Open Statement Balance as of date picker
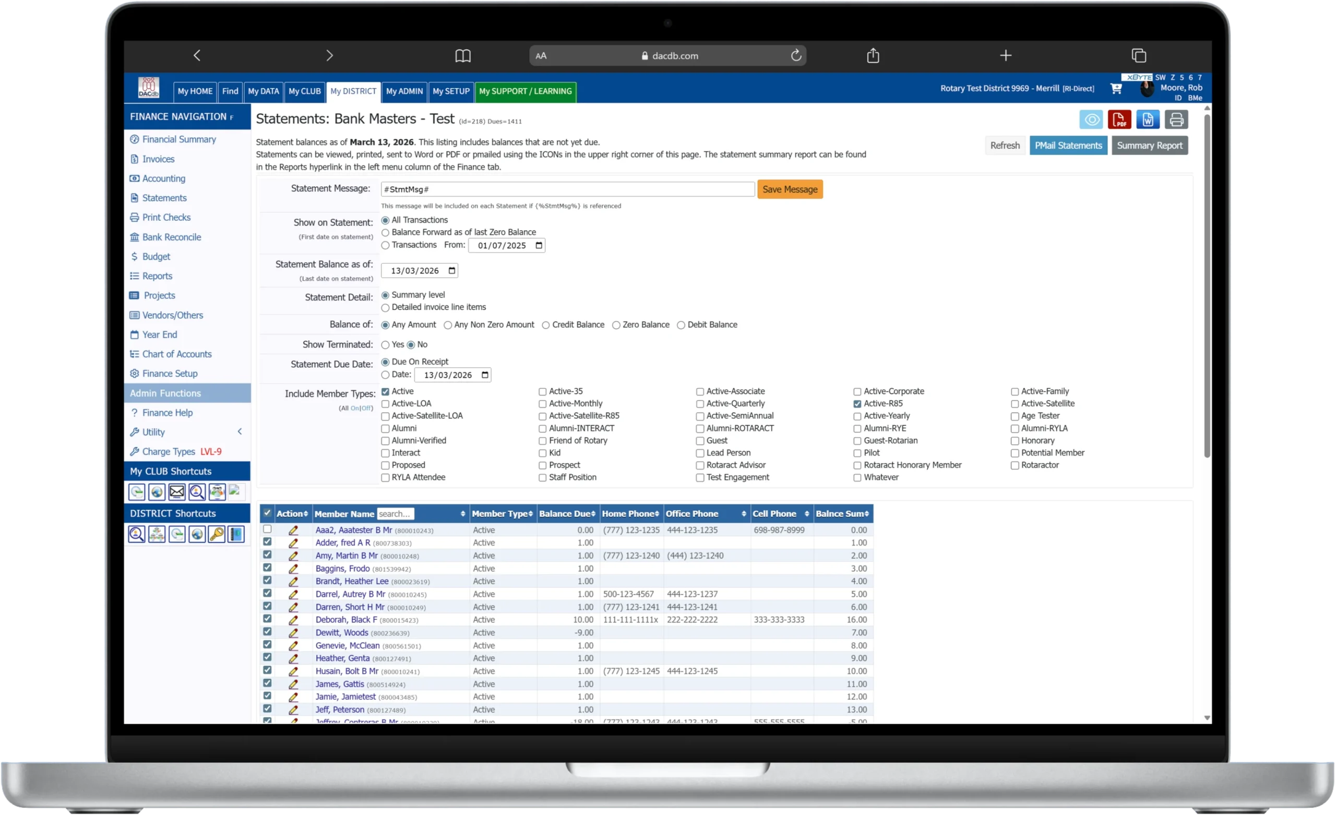1336x816 pixels. click(x=451, y=271)
